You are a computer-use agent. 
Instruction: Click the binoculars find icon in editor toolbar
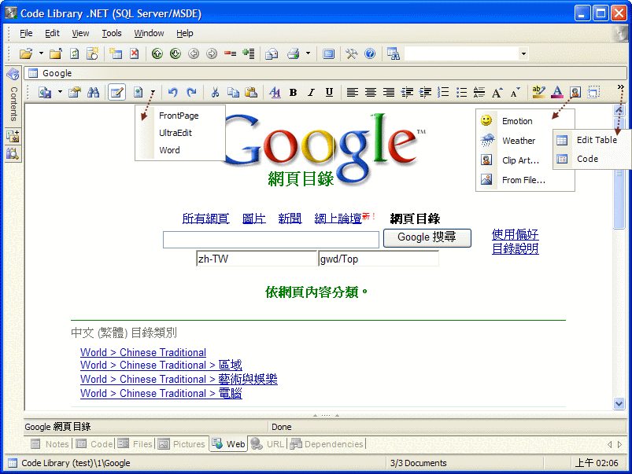pos(93,93)
